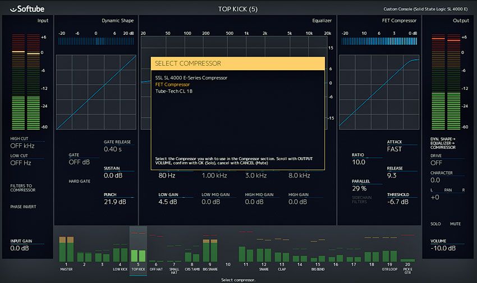477x283 pixels.
Task: Select LOW KICK channel 4
Action: (x=120, y=254)
